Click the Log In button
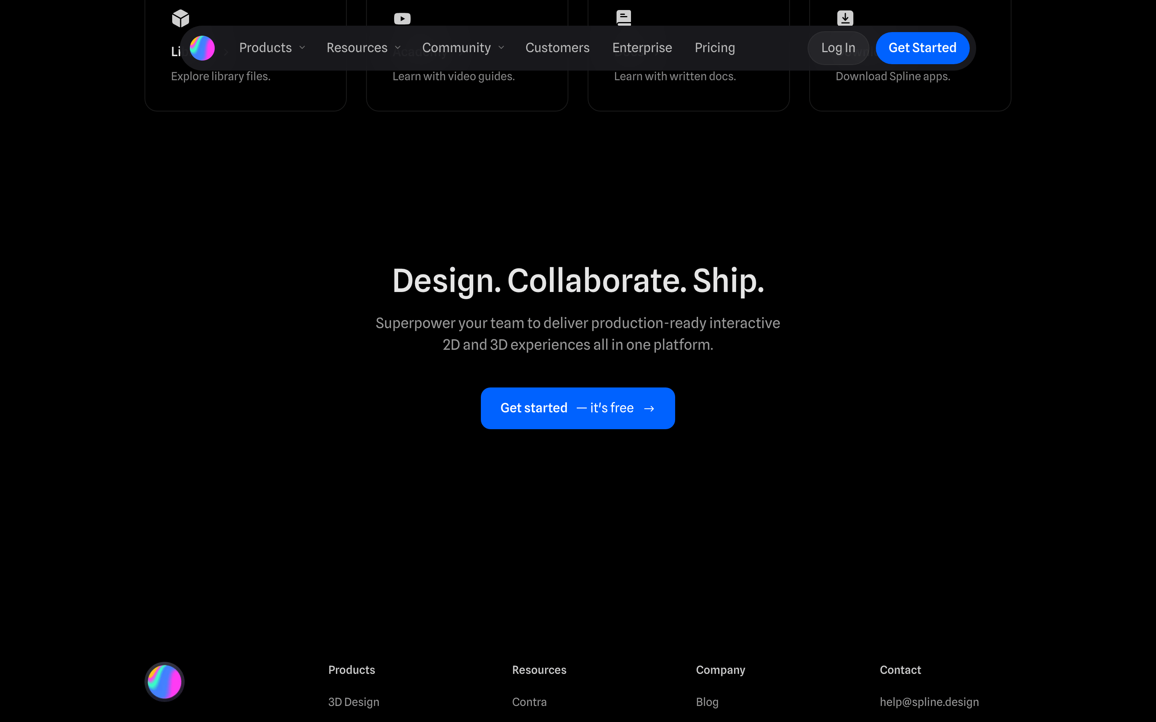1156x722 pixels. (x=839, y=48)
